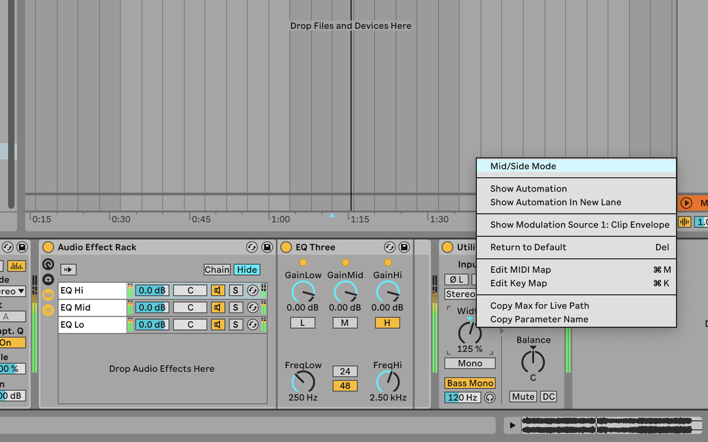
Task: Click the headphone audition icon next to 120 Hz
Action: 490,397
